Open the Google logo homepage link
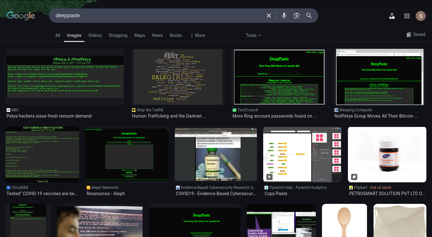Image resolution: width=432 pixels, height=237 pixels. coord(21,16)
